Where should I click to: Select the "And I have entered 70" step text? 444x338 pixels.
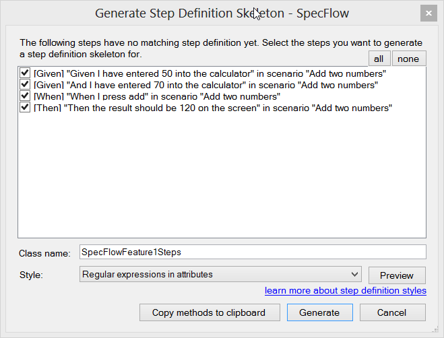[205, 84]
